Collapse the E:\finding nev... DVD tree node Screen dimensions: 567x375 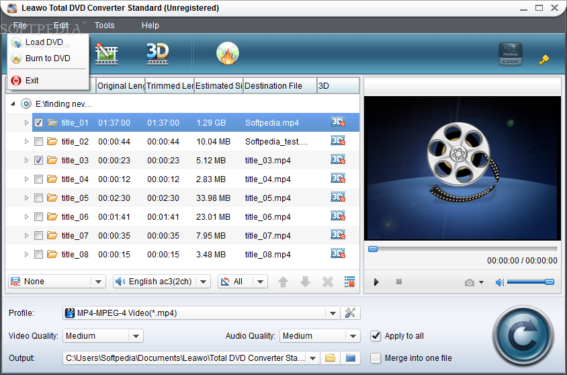pyautogui.click(x=13, y=103)
